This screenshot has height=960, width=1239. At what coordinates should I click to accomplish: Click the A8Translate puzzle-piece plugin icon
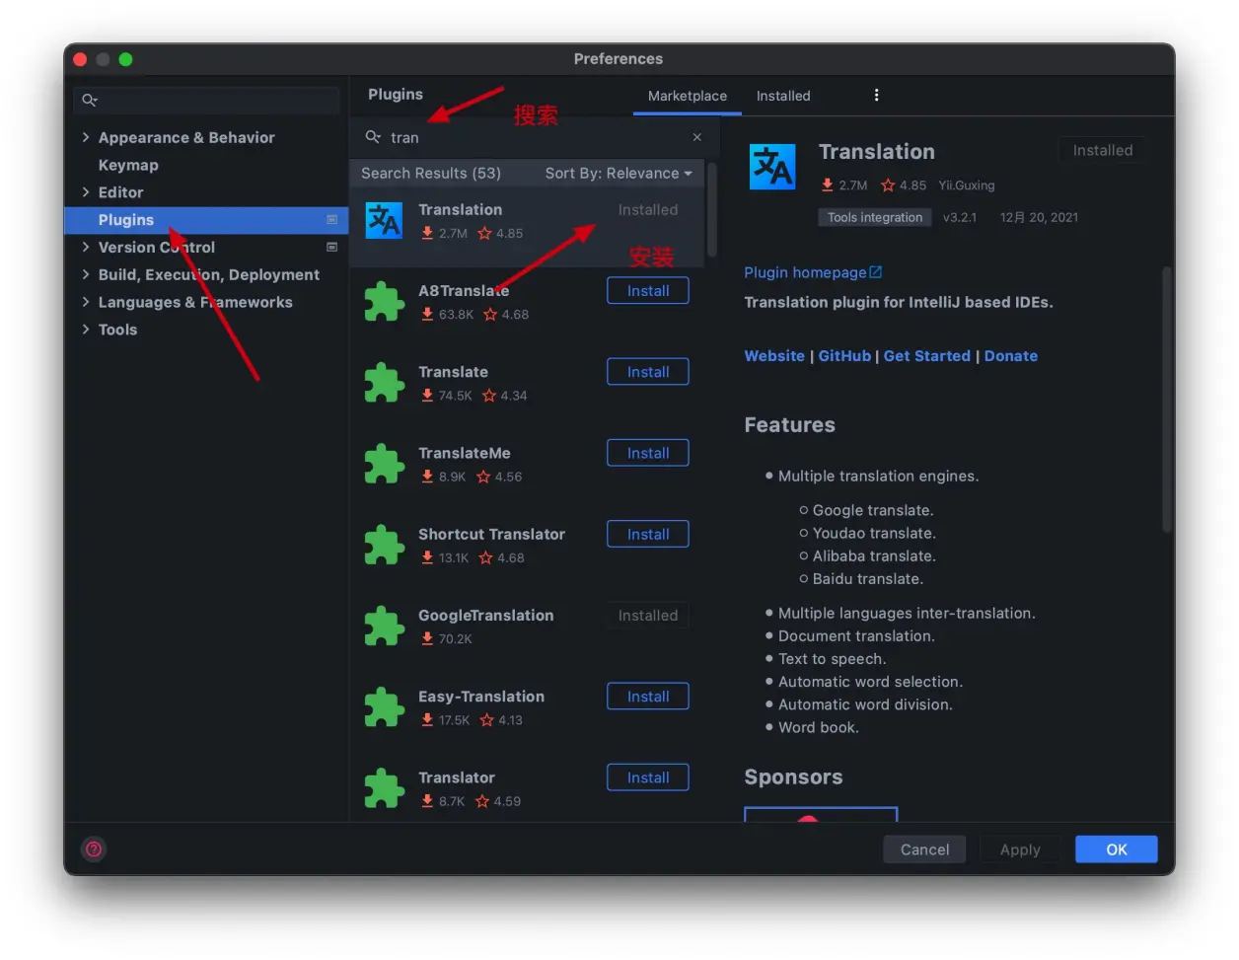pos(384,302)
